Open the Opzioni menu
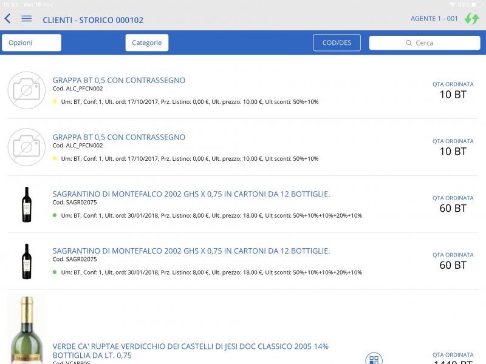The height and width of the screenshot is (364, 486). [x=31, y=42]
